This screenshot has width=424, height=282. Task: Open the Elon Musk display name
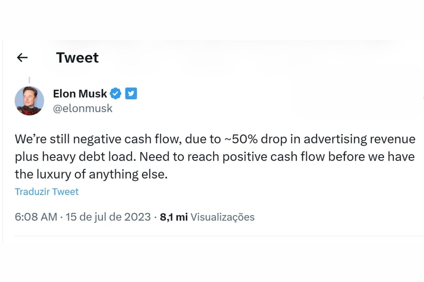pyautogui.click(x=80, y=93)
